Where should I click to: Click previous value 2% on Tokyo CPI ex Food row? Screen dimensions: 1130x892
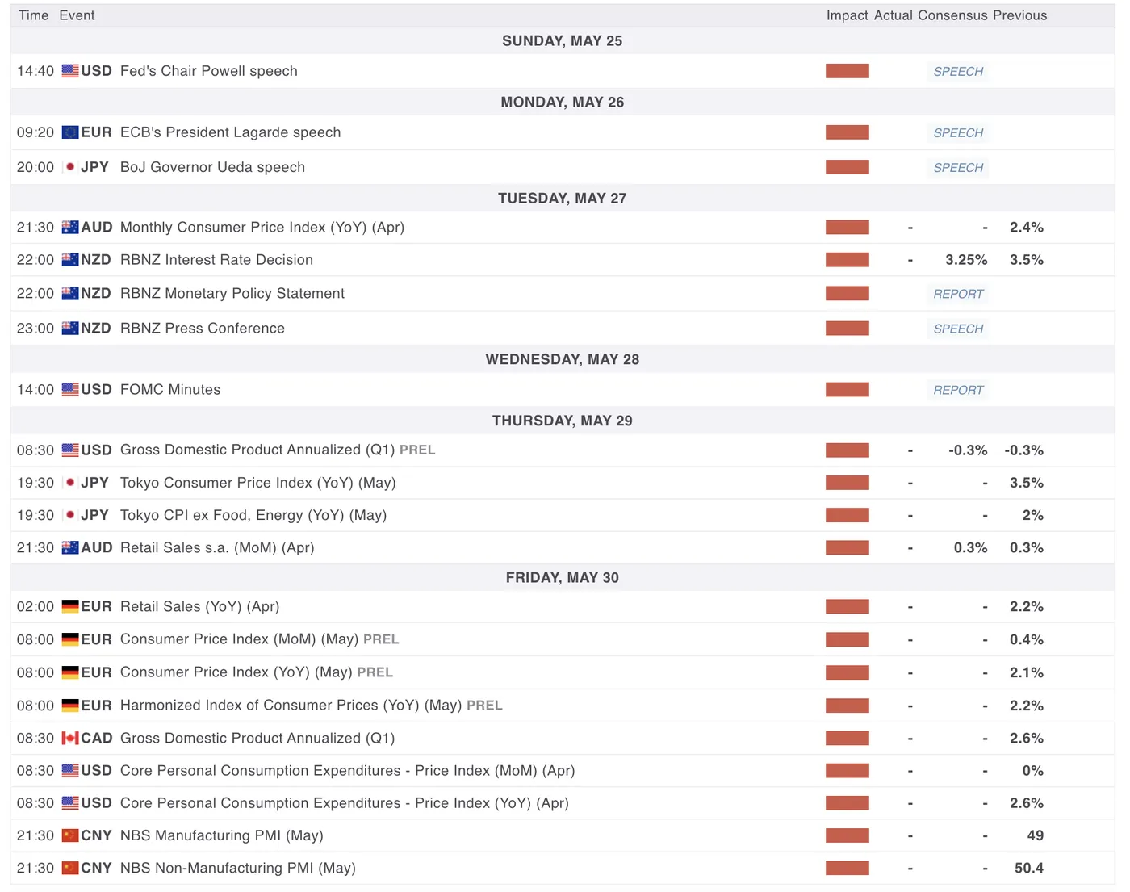pos(1033,515)
